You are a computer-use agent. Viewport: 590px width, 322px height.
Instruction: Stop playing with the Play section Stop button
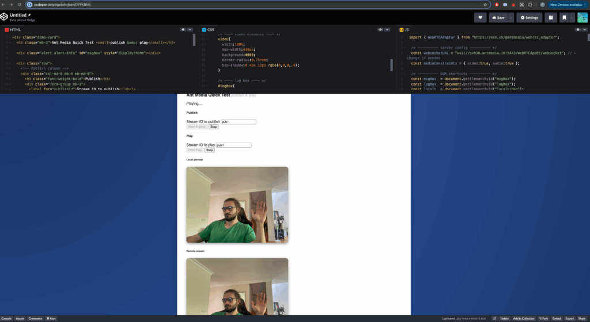[209, 150]
